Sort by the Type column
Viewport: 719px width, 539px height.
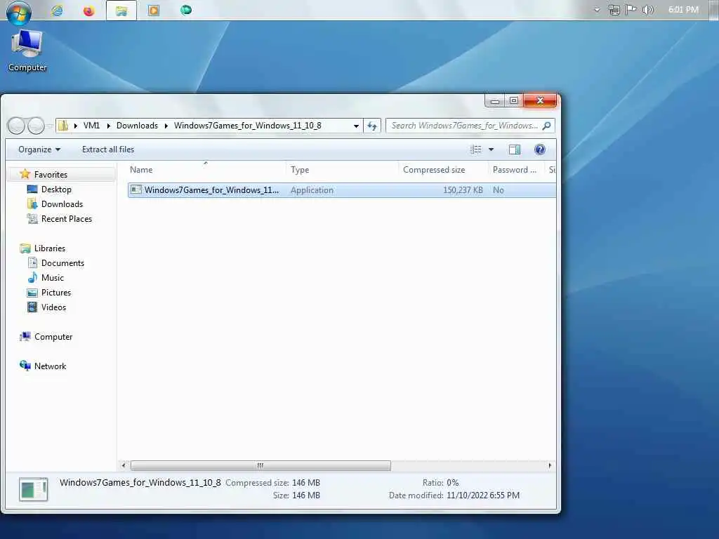pyautogui.click(x=342, y=170)
